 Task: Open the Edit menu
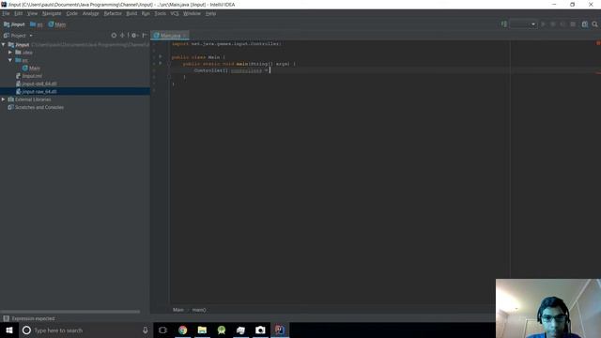tap(19, 13)
